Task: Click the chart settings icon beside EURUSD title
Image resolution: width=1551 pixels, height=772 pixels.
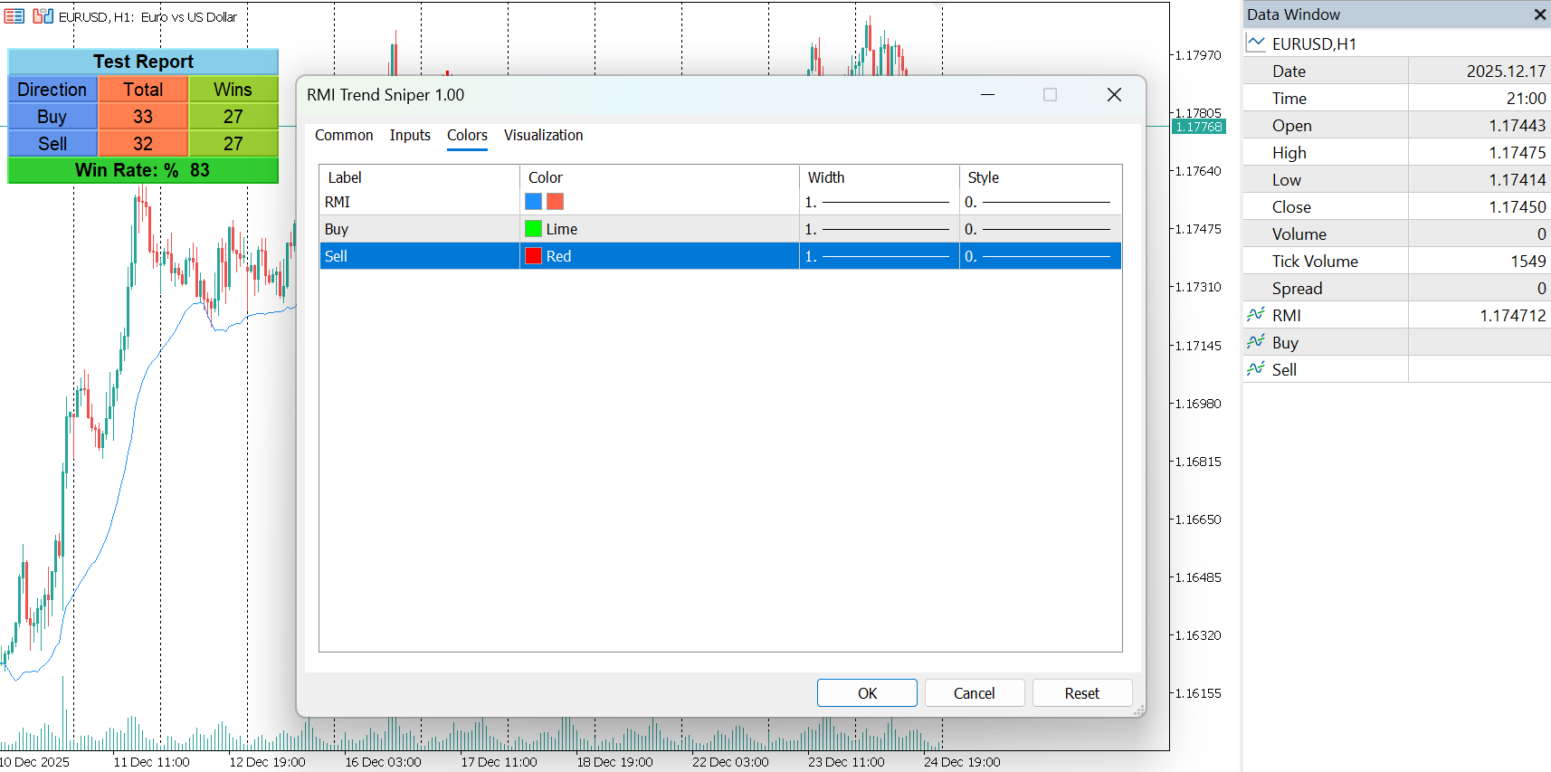Action: pyautogui.click(x=43, y=16)
